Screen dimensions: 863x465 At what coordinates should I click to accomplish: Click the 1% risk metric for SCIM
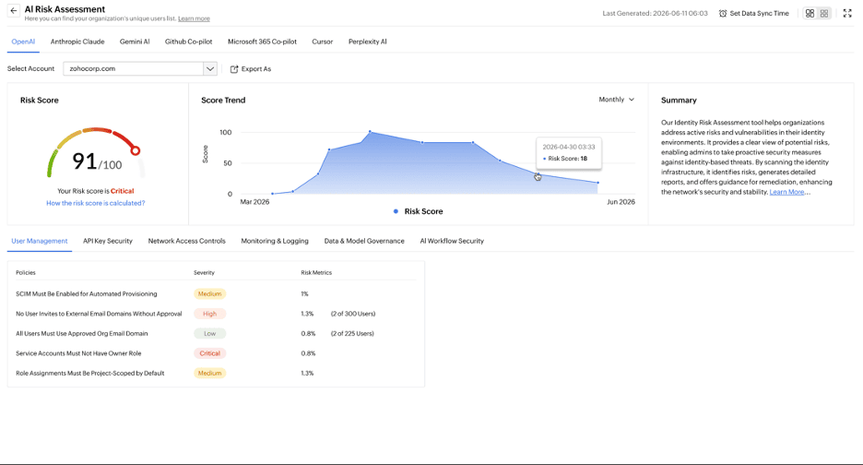(304, 294)
